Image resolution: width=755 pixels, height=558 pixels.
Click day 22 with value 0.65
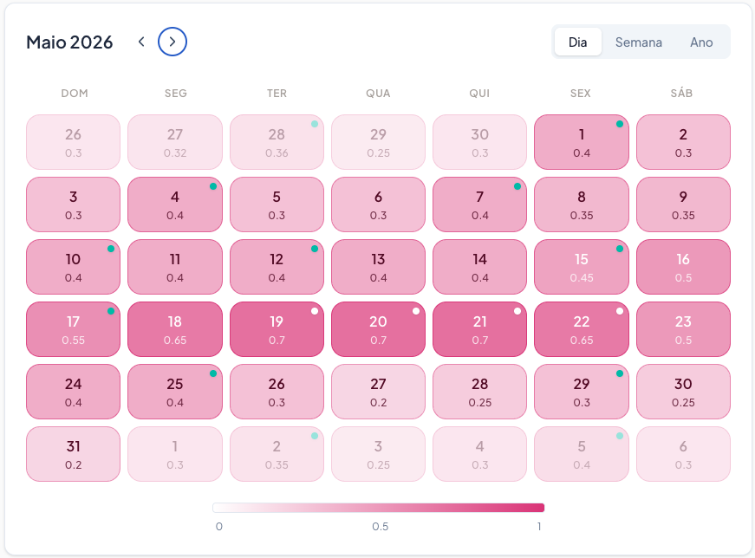pos(582,329)
